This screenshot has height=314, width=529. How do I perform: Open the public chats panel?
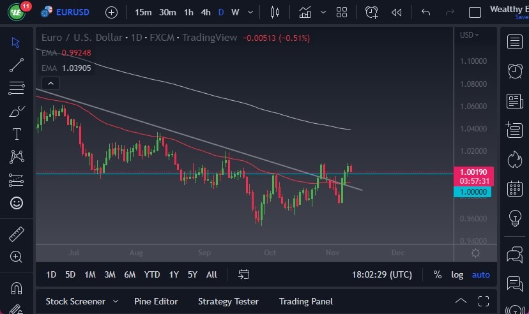(514, 255)
